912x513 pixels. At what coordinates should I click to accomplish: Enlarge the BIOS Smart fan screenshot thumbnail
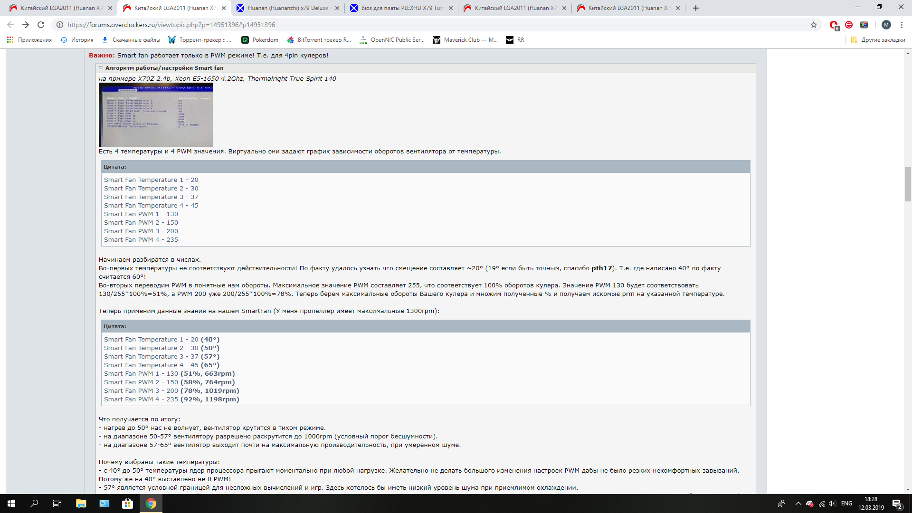155,114
